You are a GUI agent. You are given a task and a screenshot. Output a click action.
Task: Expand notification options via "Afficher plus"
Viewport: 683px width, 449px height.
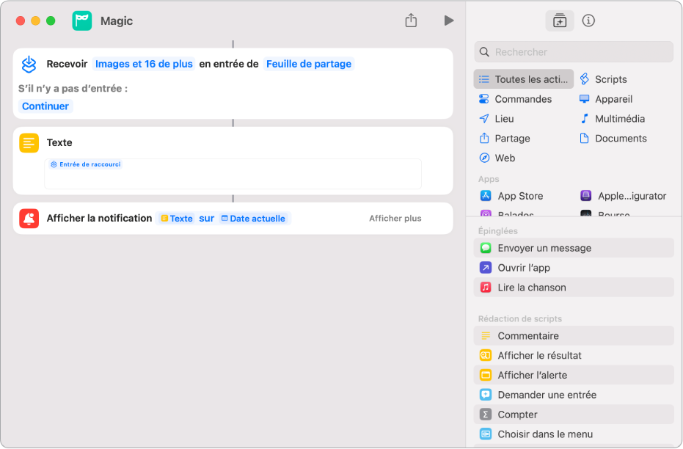[395, 219]
